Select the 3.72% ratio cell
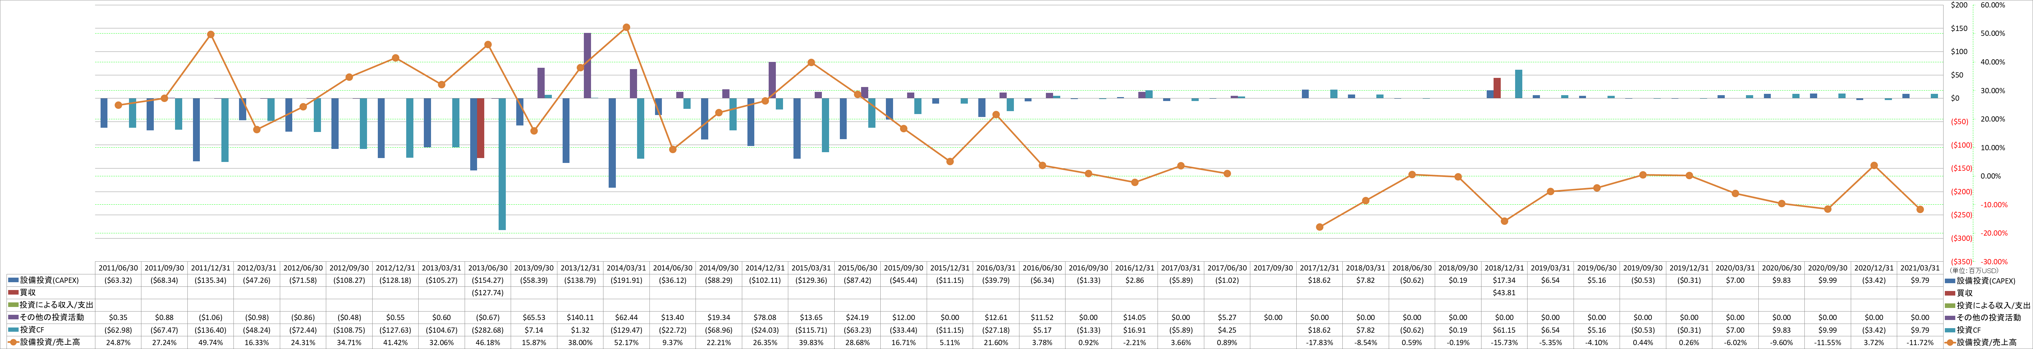 pos(1874,343)
